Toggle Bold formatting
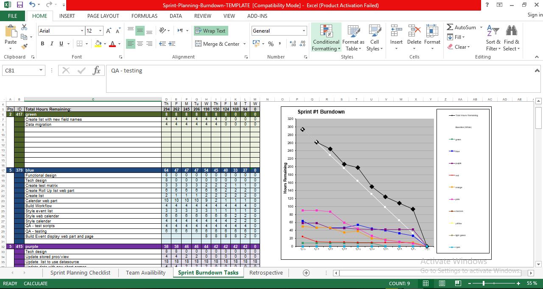This screenshot has height=289, width=543. (x=42, y=44)
